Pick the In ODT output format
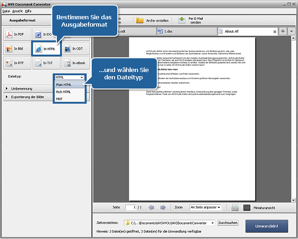The image size is (298, 239). (74, 49)
